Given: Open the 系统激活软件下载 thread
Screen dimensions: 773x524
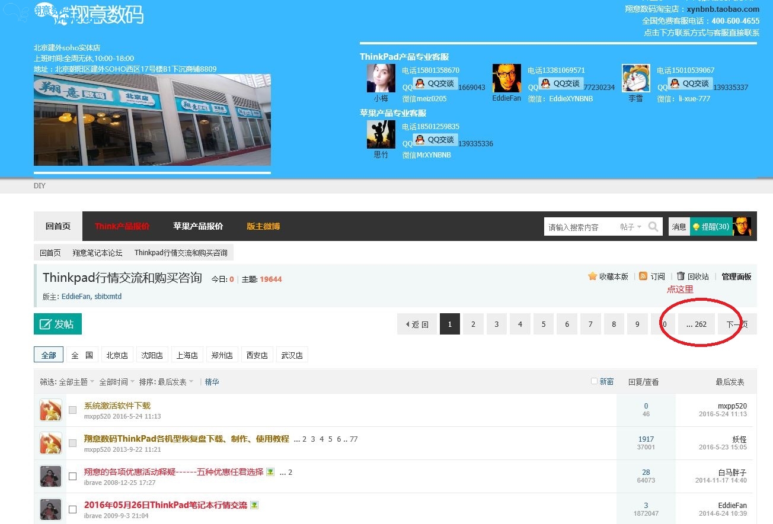Looking at the screenshot, I should click(x=117, y=406).
